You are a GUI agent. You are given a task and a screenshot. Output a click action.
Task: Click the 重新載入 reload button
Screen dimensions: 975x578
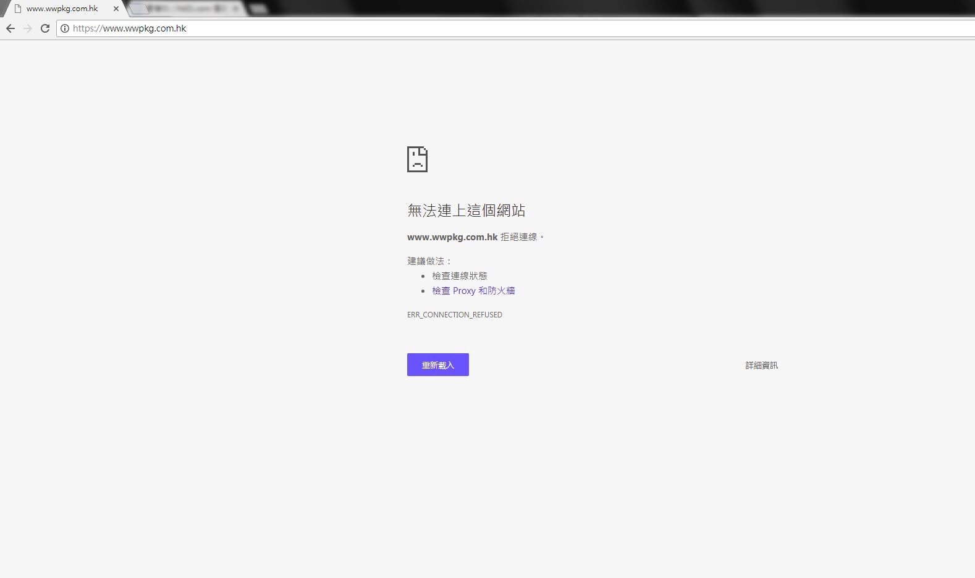click(x=438, y=365)
